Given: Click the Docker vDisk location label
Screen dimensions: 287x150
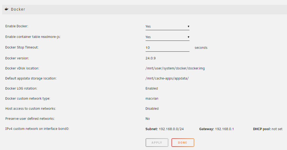Looking at the screenshot, I should coord(22,68).
